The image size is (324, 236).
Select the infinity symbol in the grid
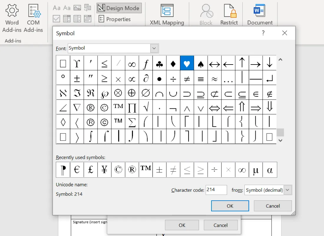pyautogui.click(x=132, y=63)
